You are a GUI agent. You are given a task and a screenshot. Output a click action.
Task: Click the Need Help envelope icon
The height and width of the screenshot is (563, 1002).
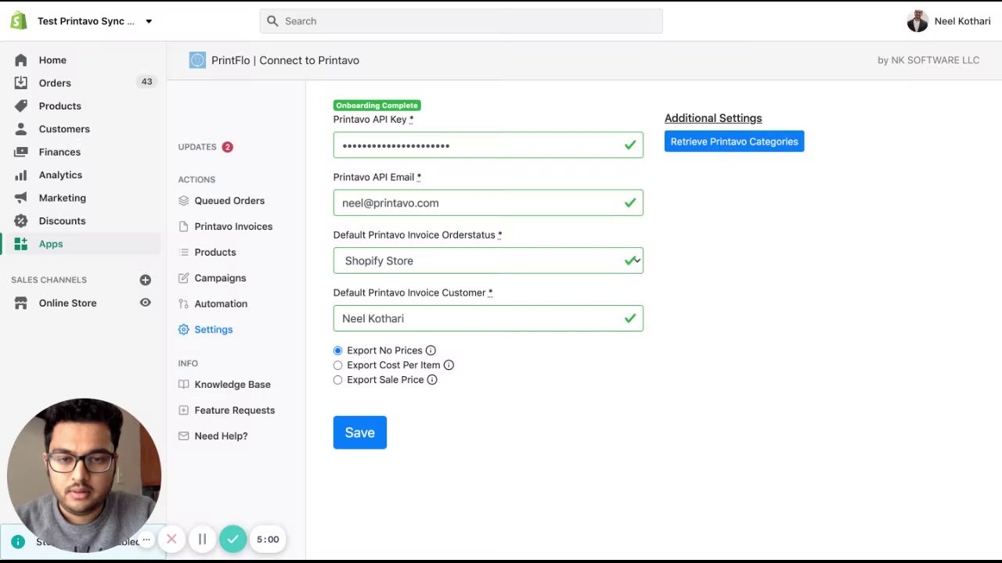pyautogui.click(x=184, y=436)
